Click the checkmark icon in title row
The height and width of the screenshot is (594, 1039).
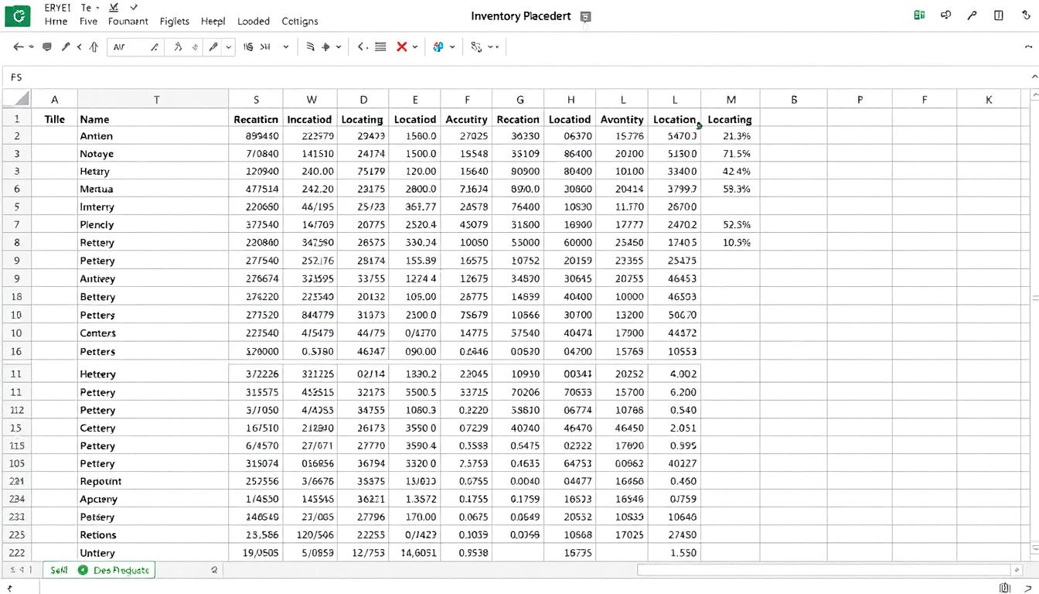point(134,7)
